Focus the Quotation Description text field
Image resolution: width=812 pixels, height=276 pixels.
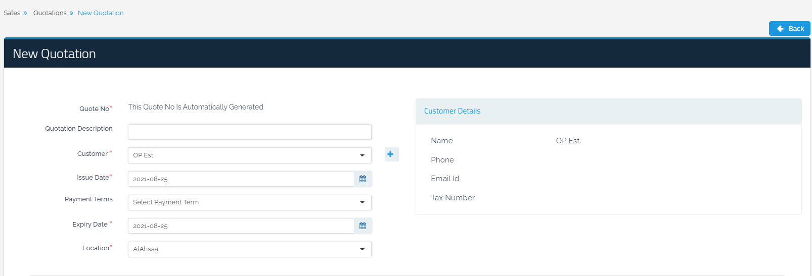coord(249,132)
